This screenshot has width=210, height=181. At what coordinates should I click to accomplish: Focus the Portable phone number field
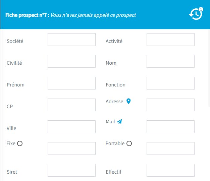[170, 148]
